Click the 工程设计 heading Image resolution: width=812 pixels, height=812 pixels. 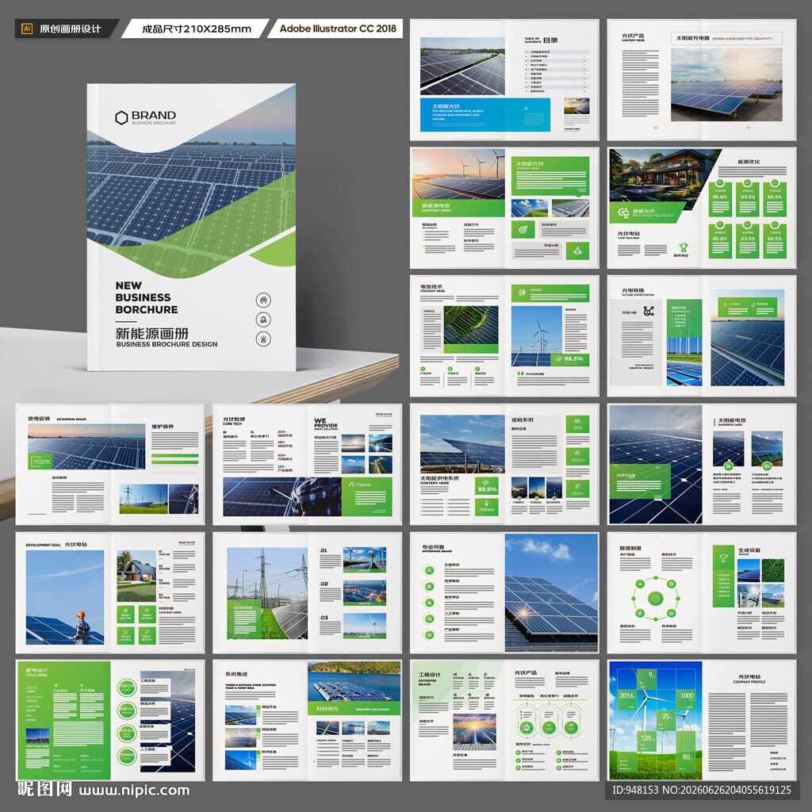coord(429,675)
